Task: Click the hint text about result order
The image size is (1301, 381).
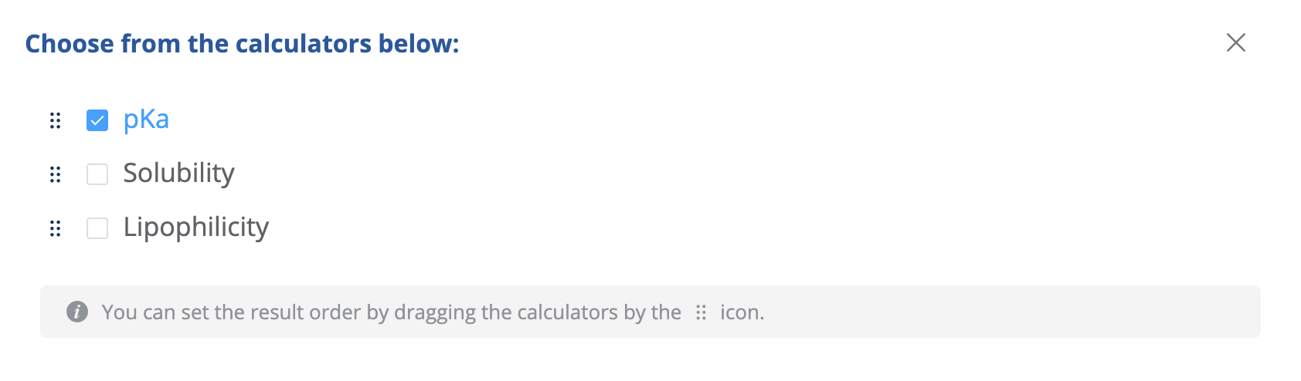Action: [391, 312]
